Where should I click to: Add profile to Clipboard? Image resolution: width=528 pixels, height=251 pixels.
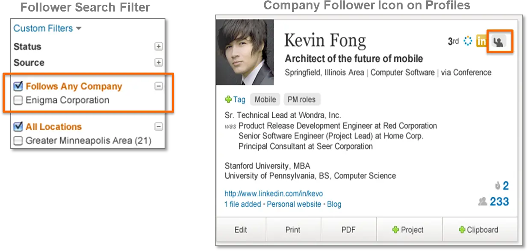pyautogui.click(x=478, y=230)
